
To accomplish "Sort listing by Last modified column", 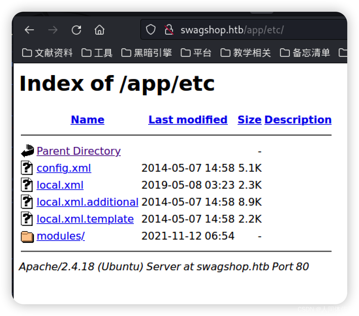I will pyautogui.click(x=188, y=120).
